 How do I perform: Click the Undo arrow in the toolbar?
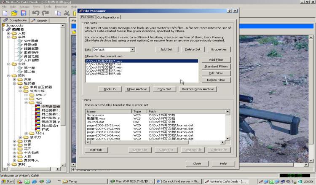click(x=36, y=13)
